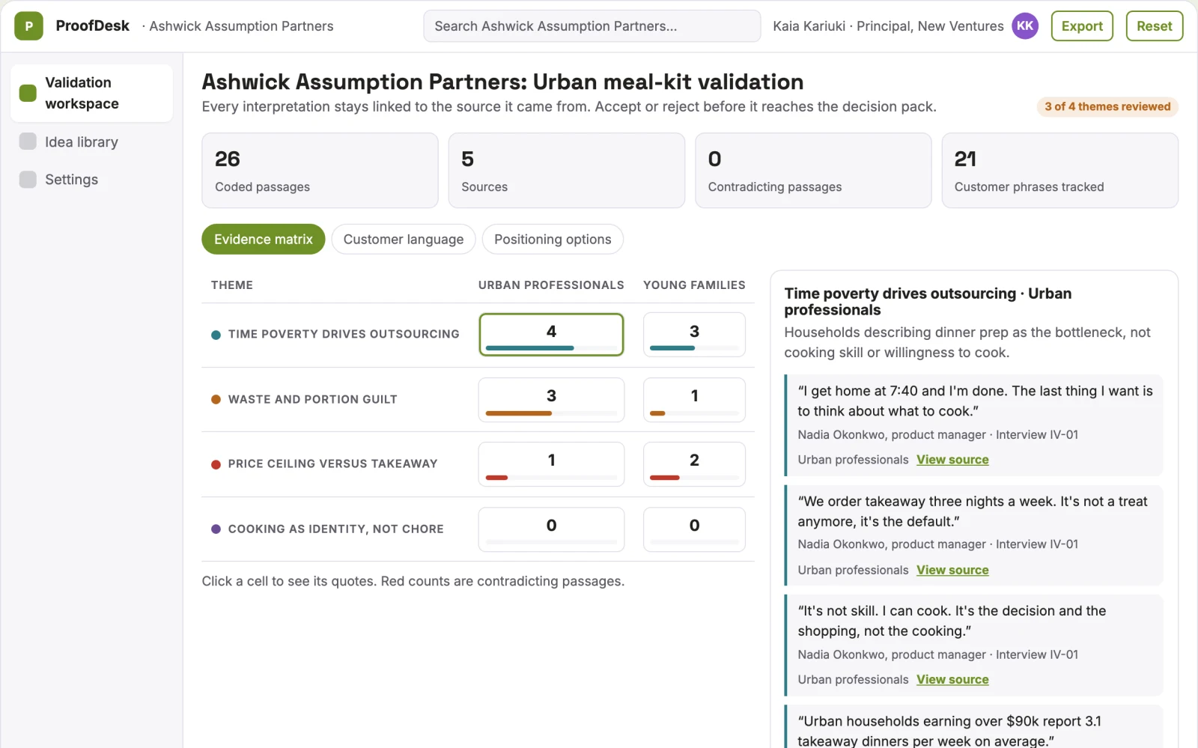Click the Reset button
This screenshot has width=1198, height=748.
[x=1154, y=26]
